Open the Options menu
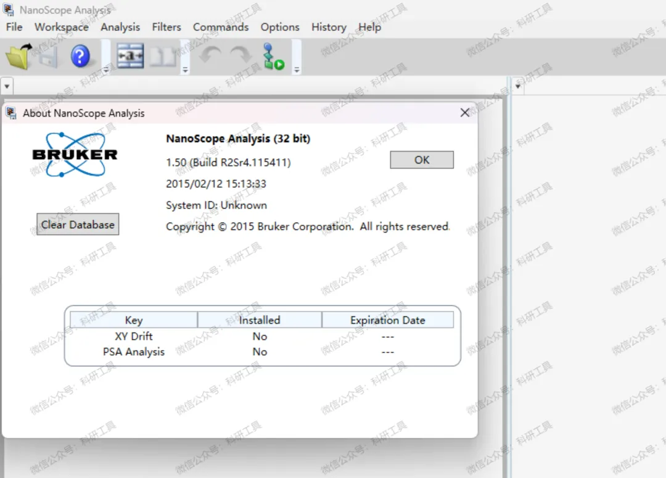The width and height of the screenshot is (666, 478). click(280, 27)
